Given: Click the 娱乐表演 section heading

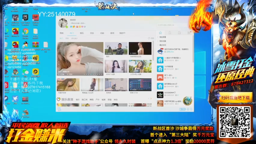Looking at the screenshot, I should point(67,100).
